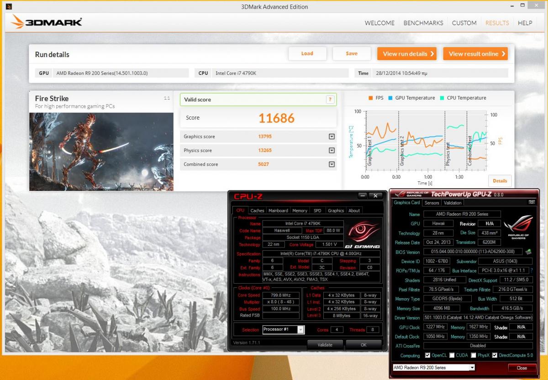Open GPU-Z graphics card selector dropdown
548x380 pixels.
tap(472, 368)
